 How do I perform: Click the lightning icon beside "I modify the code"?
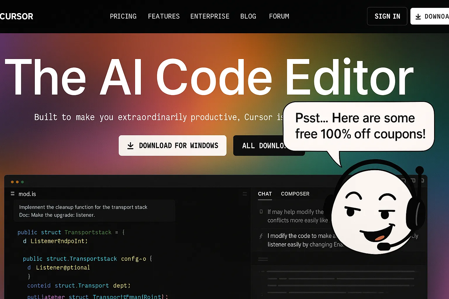click(261, 236)
